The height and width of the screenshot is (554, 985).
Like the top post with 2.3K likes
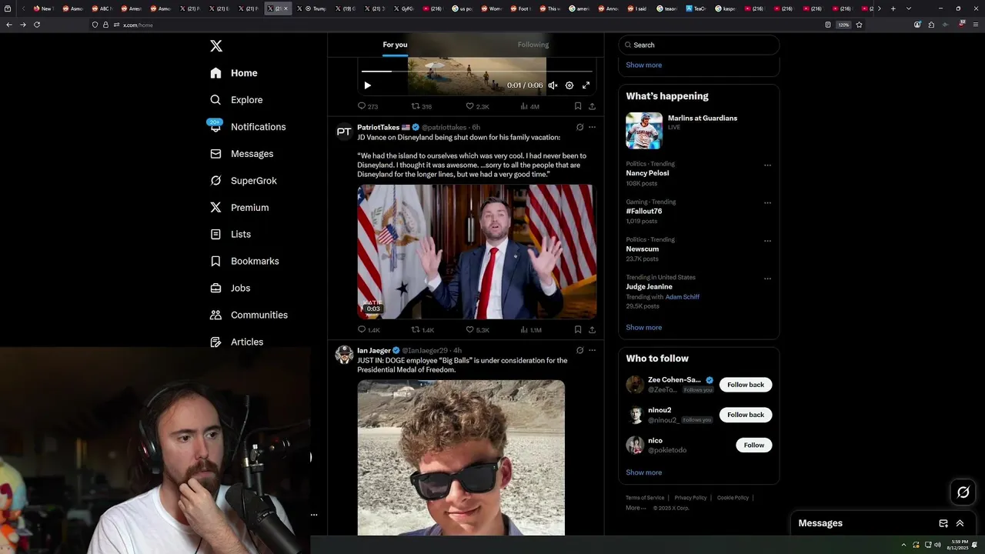477,106
